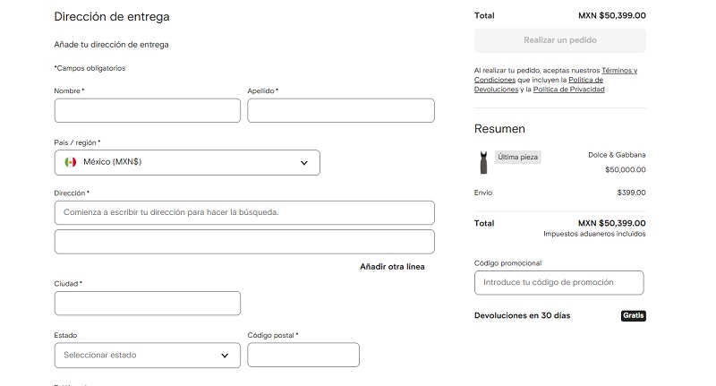Focus the Apellido text field
This screenshot has height=386, width=716.
[340, 110]
